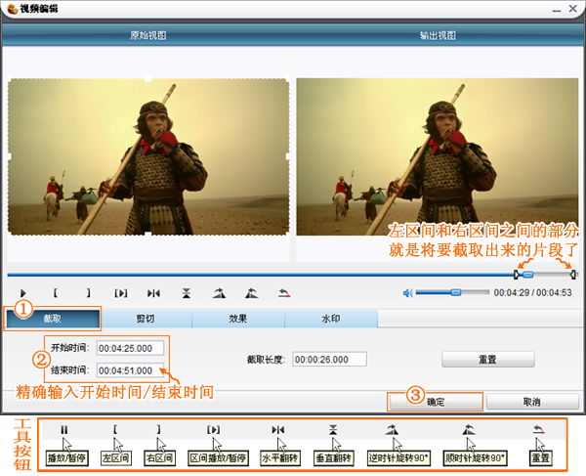Click the original view video preview
This screenshot has width=586, height=476.
point(148,156)
